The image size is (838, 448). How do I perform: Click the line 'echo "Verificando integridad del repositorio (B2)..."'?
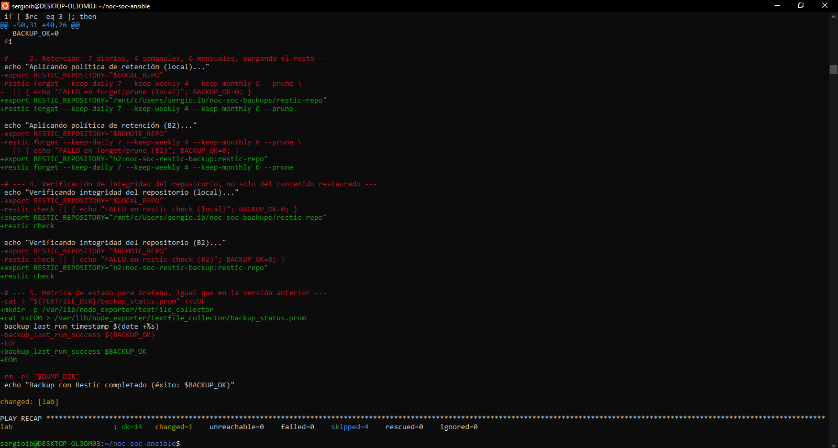pyautogui.click(x=115, y=243)
